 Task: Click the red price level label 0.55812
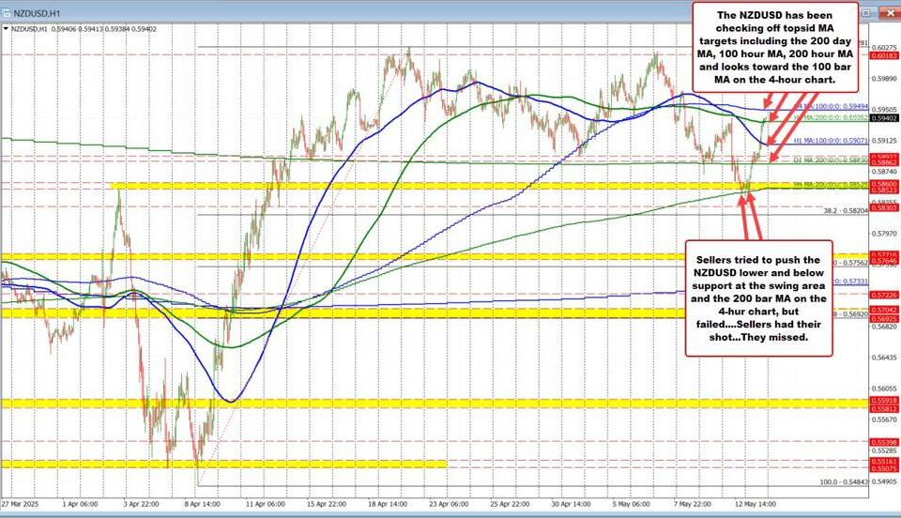[x=884, y=409]
